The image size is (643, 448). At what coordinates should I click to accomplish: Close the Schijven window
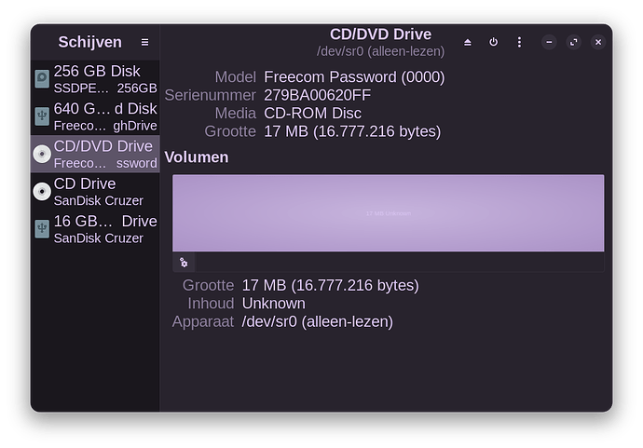click(x=598, y=42)
